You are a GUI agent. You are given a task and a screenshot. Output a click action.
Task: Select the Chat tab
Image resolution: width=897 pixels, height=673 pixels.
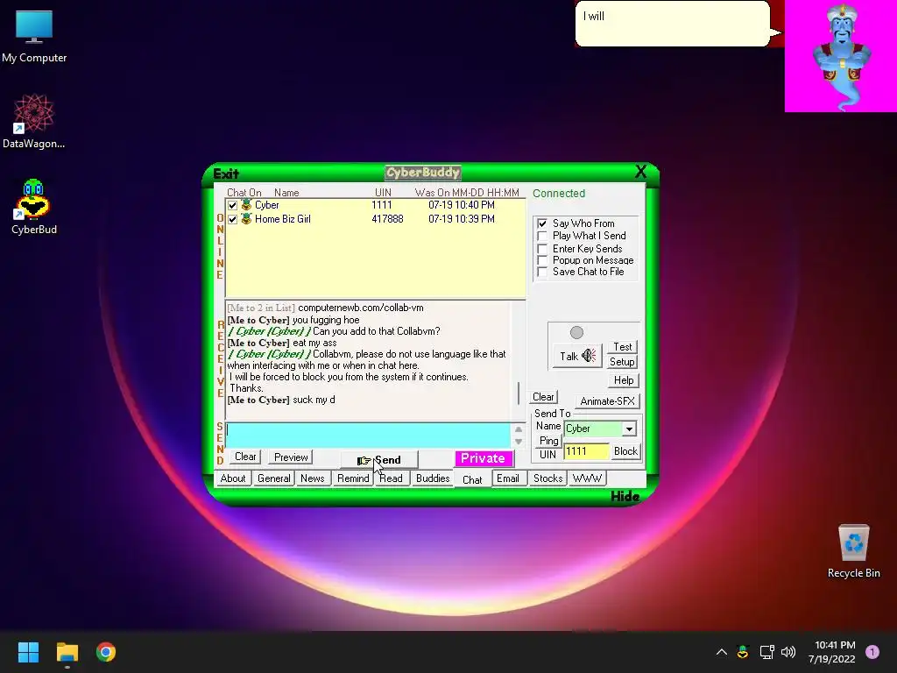[472, 479]
